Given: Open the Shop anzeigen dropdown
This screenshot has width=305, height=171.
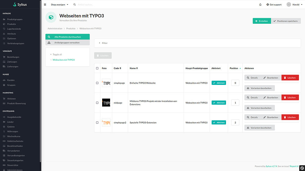Looking at the screenshot, I should 59,5.
